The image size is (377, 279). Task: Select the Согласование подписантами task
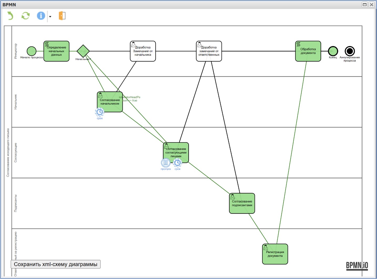coord(242,203)
